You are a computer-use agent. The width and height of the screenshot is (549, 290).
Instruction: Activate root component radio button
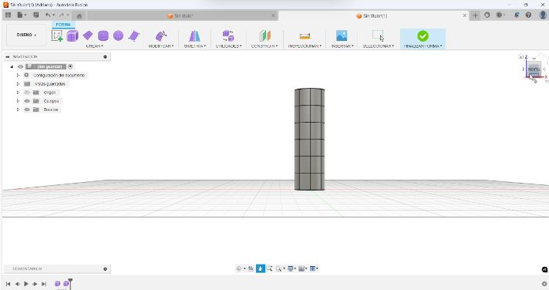(x=70, y=66)
